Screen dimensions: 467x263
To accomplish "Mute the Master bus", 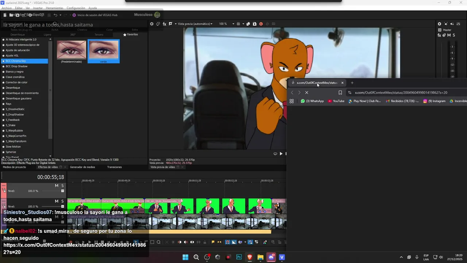I will [449, 35].
